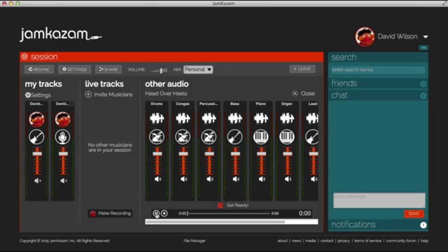The height and width of the screenshot is (252, 448).
Task: Click the horizontal scrollbar under the tracks
Action: click(215, 222)
